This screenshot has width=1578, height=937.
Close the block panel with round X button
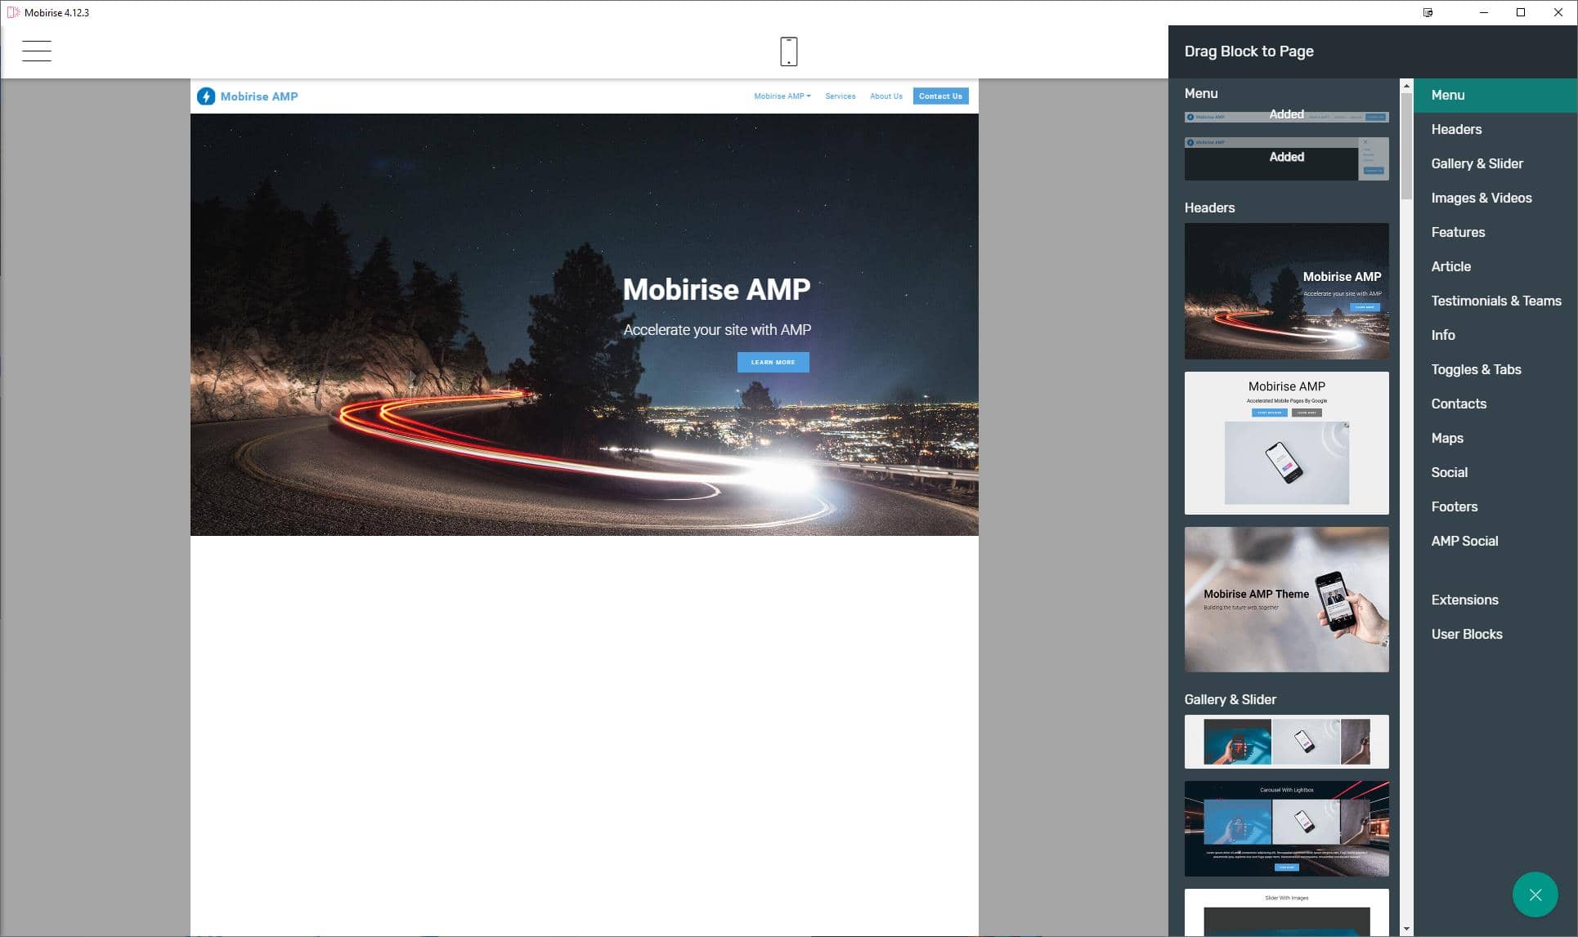click(1535, 895)
